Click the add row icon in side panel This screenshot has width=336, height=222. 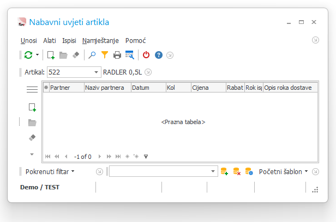click(x=32, y=107)
